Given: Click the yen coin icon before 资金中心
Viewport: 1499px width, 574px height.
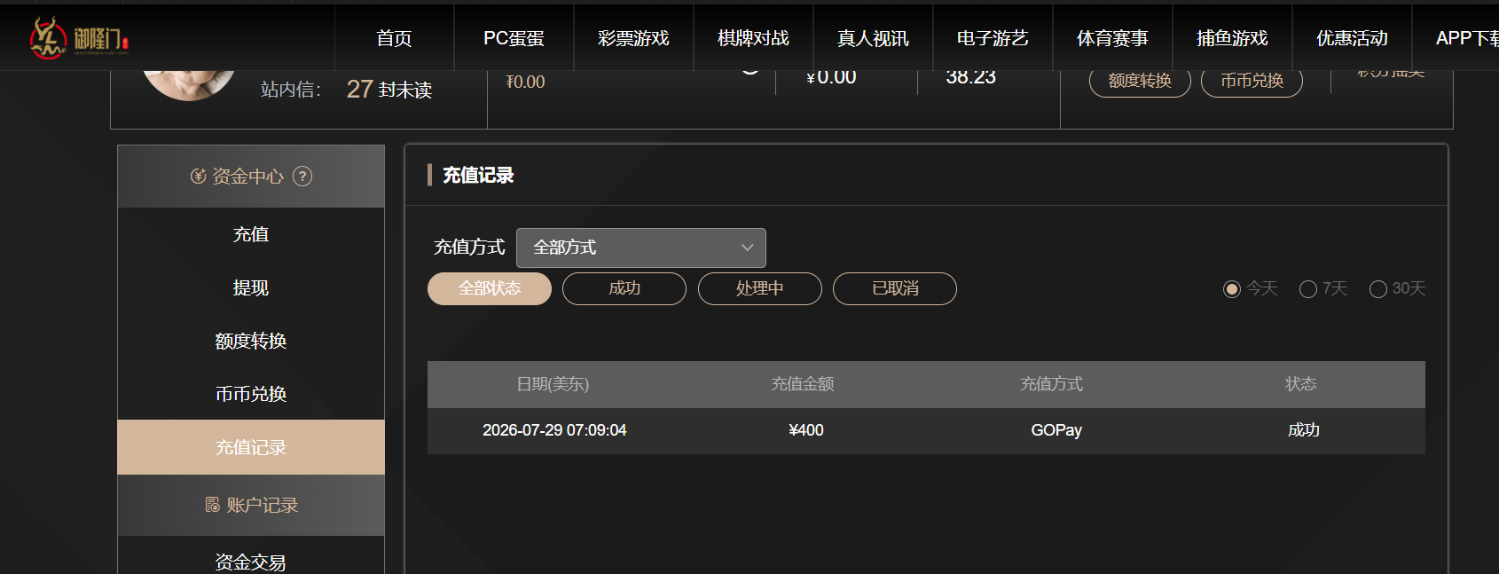Looking at the screenshot, I should point(199,177).
